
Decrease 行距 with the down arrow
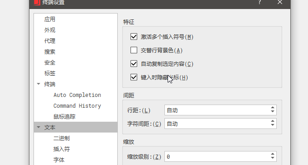click(273, 112)
